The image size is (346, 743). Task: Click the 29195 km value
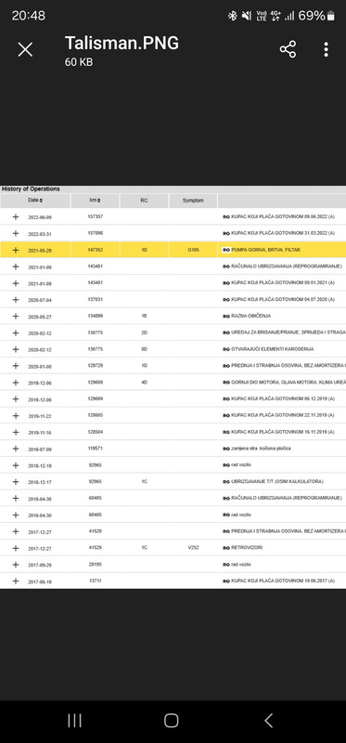(96, 565)
